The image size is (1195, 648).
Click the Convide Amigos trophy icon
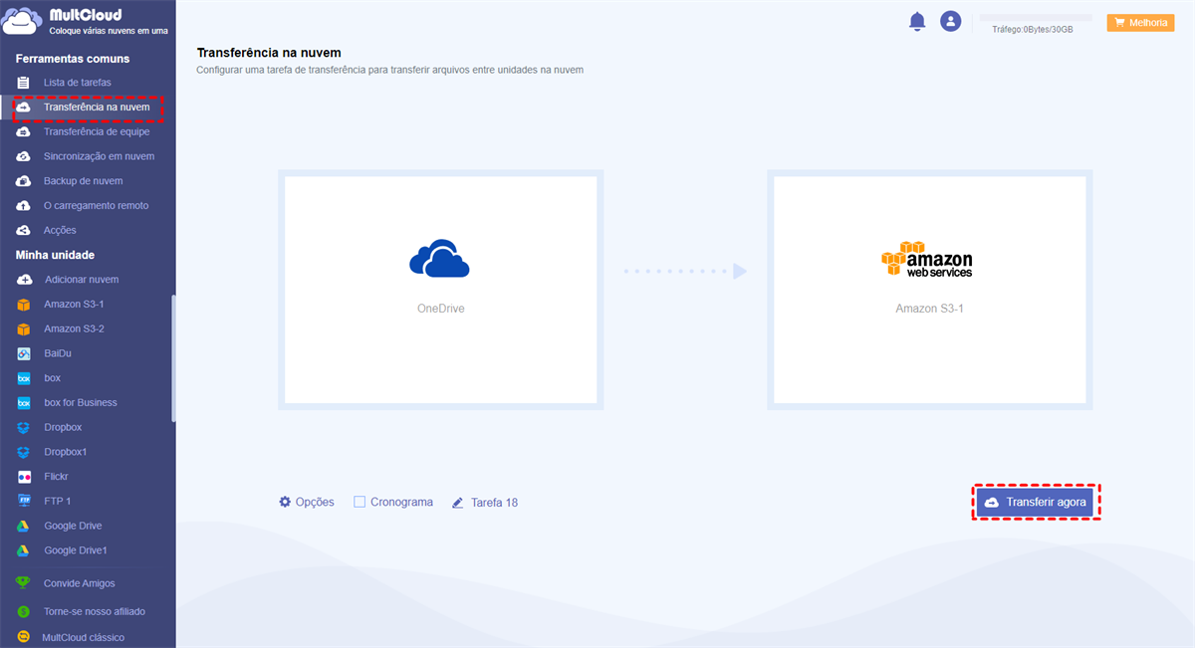pyautogui.click(x=24, y=583)
